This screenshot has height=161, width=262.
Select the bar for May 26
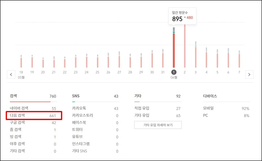coord(108,60)
